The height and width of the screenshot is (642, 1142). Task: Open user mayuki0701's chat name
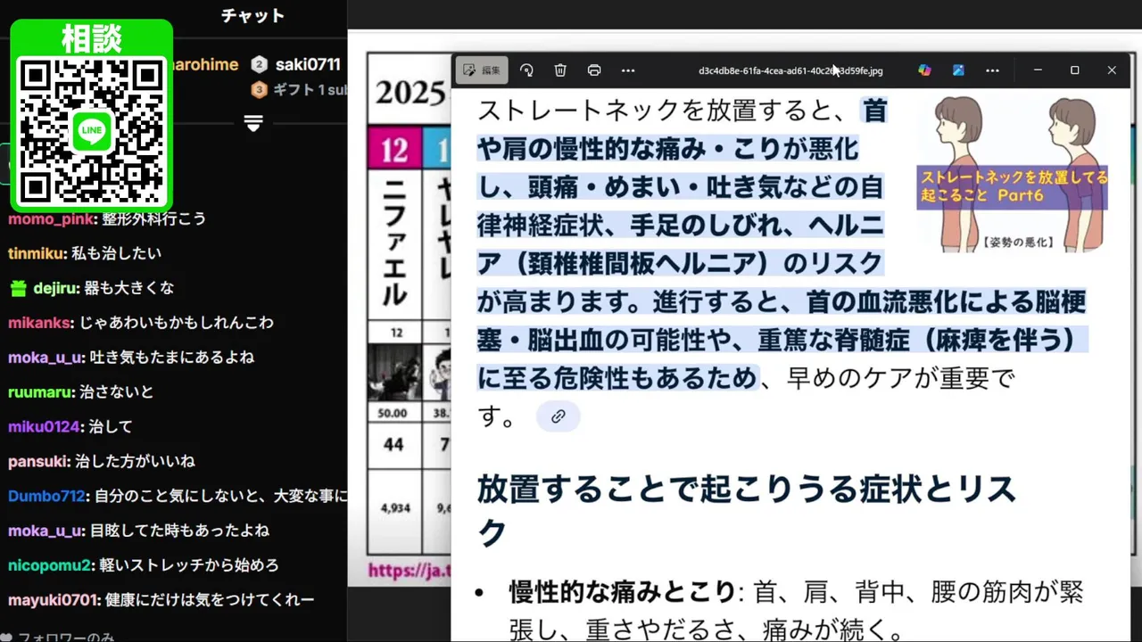[54, 600]
